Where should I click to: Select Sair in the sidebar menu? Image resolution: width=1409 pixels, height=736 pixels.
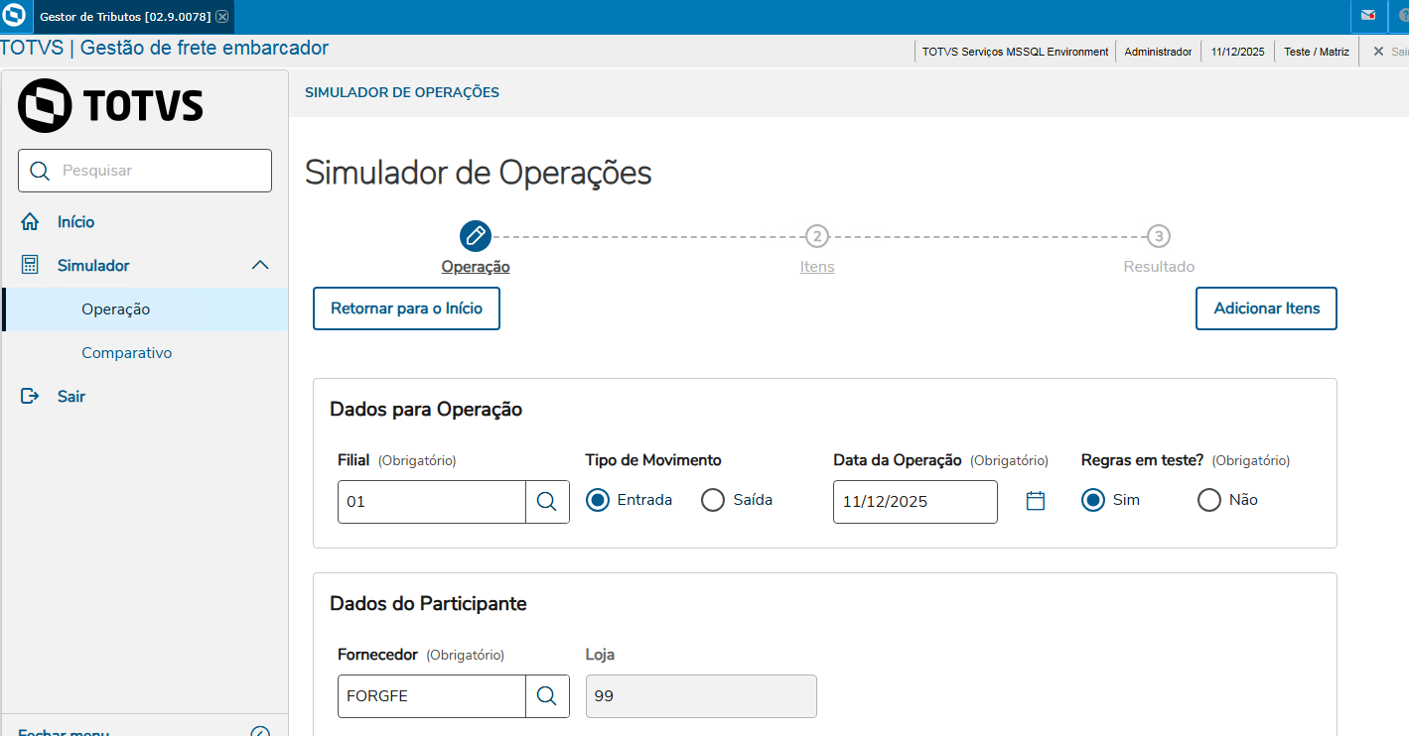pos(71,397)
